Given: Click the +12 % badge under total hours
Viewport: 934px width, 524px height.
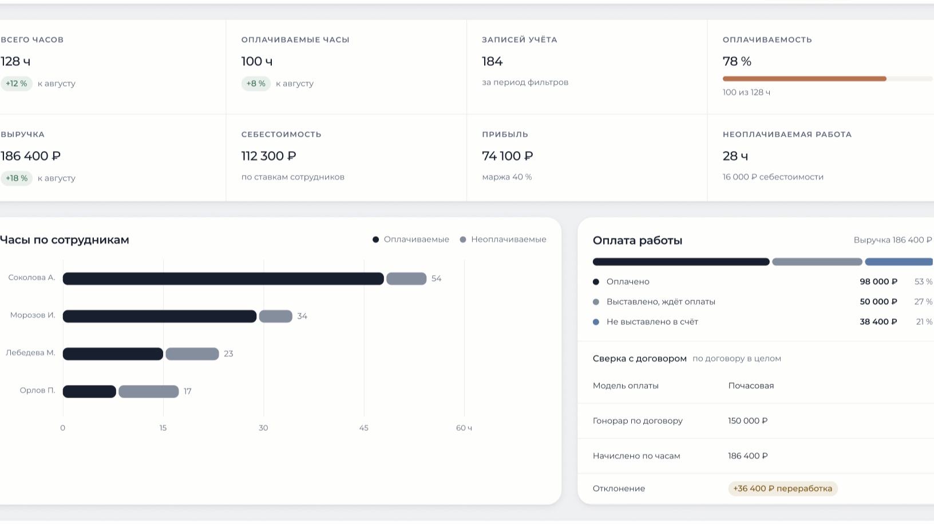Looking at the screenshot, I should [17, 84].
